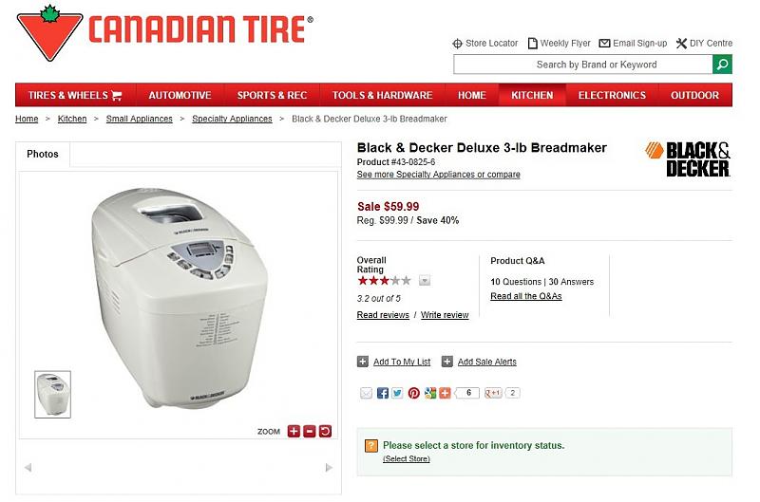Share this product on Facebook
Viewport: 760px width, 502px height.
tap(382, 393)
